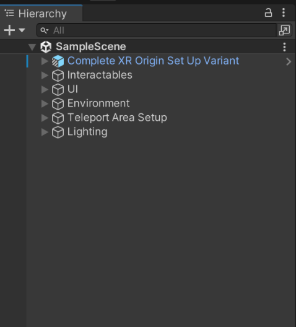Expand the Environment object arrow
The width and height of the screenshot is (296, 327).
[45, 103]
